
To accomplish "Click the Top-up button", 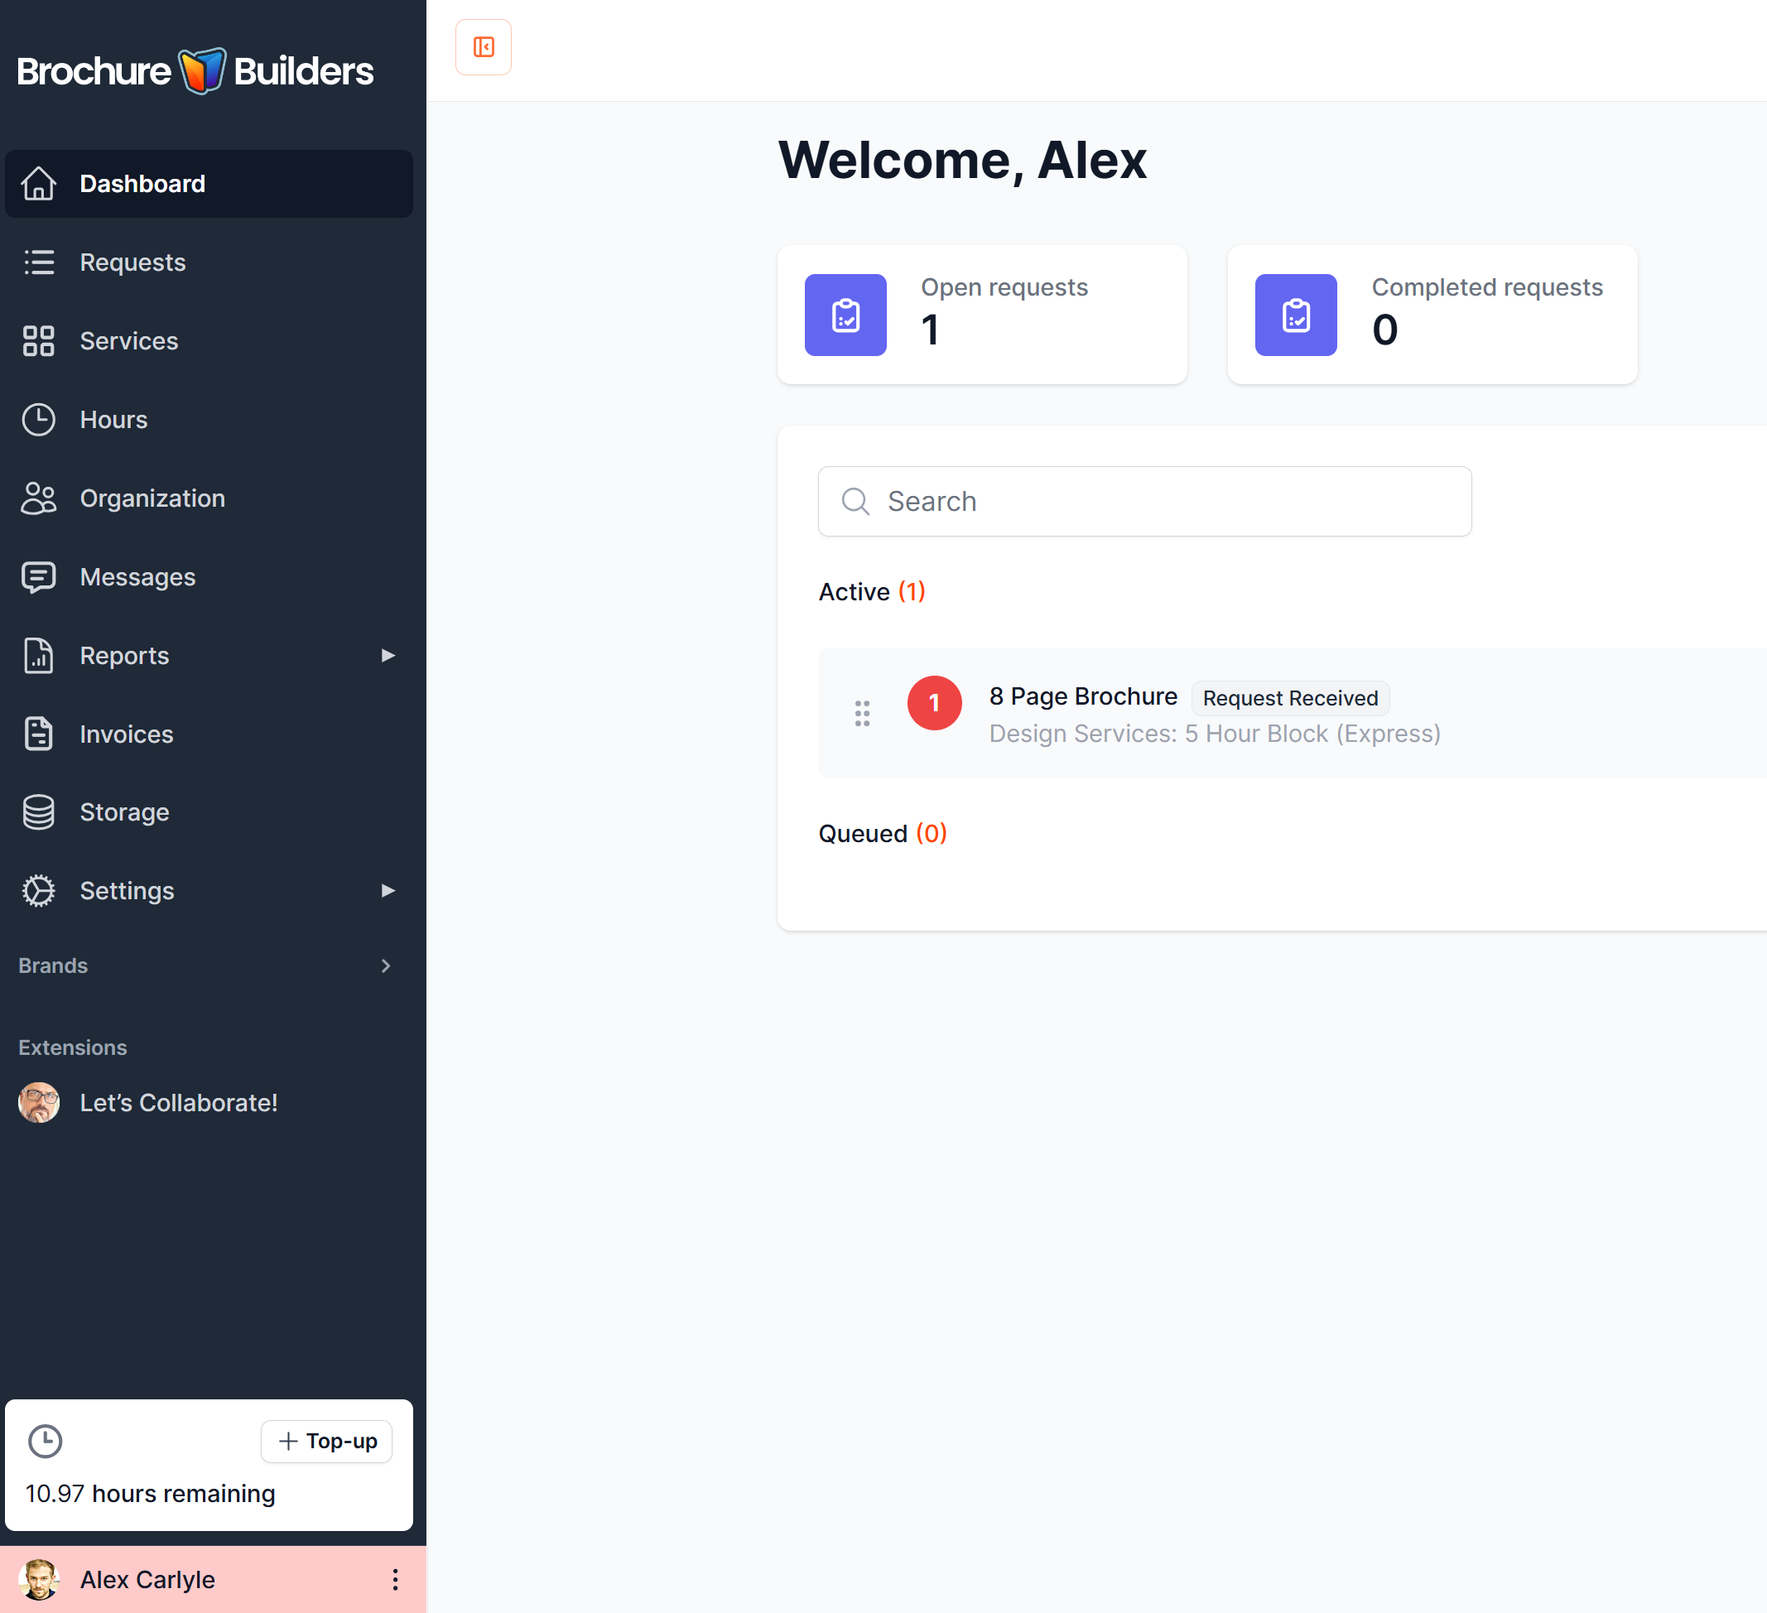I will (x=326, y=1441).
